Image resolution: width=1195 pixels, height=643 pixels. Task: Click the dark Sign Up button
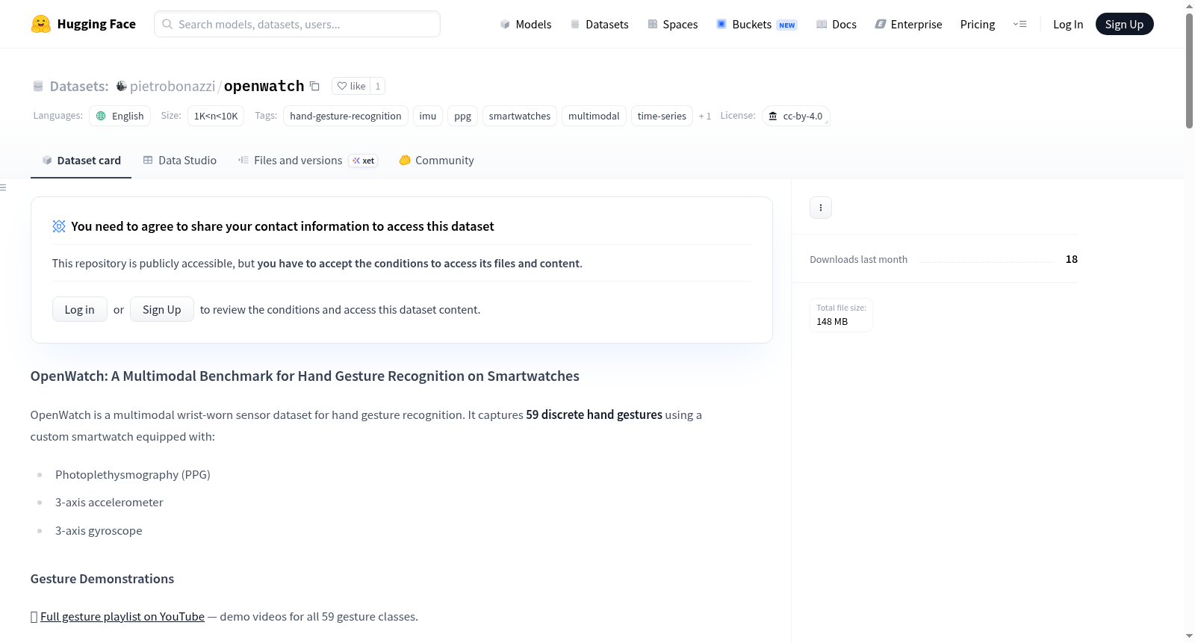click(x=1124, y=24)
